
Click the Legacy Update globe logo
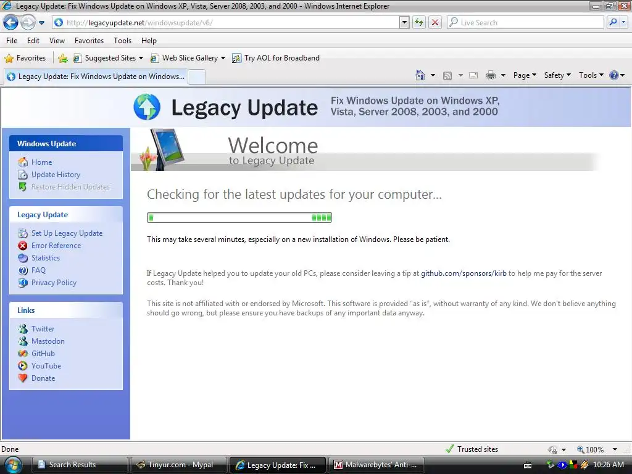pyautogui.click(x=147, y=107)
